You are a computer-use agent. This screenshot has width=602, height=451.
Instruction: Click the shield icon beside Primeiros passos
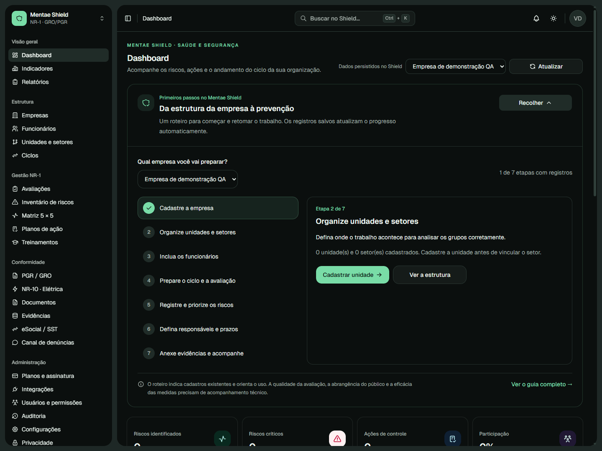click(x=146, y=103)
